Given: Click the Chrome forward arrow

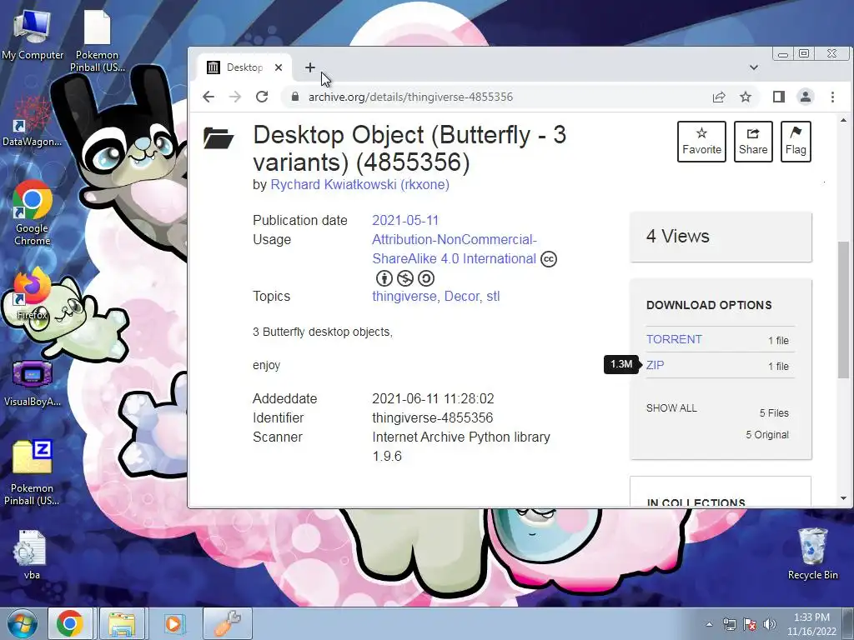Looking at the screenshot, I should coord(234,97).
